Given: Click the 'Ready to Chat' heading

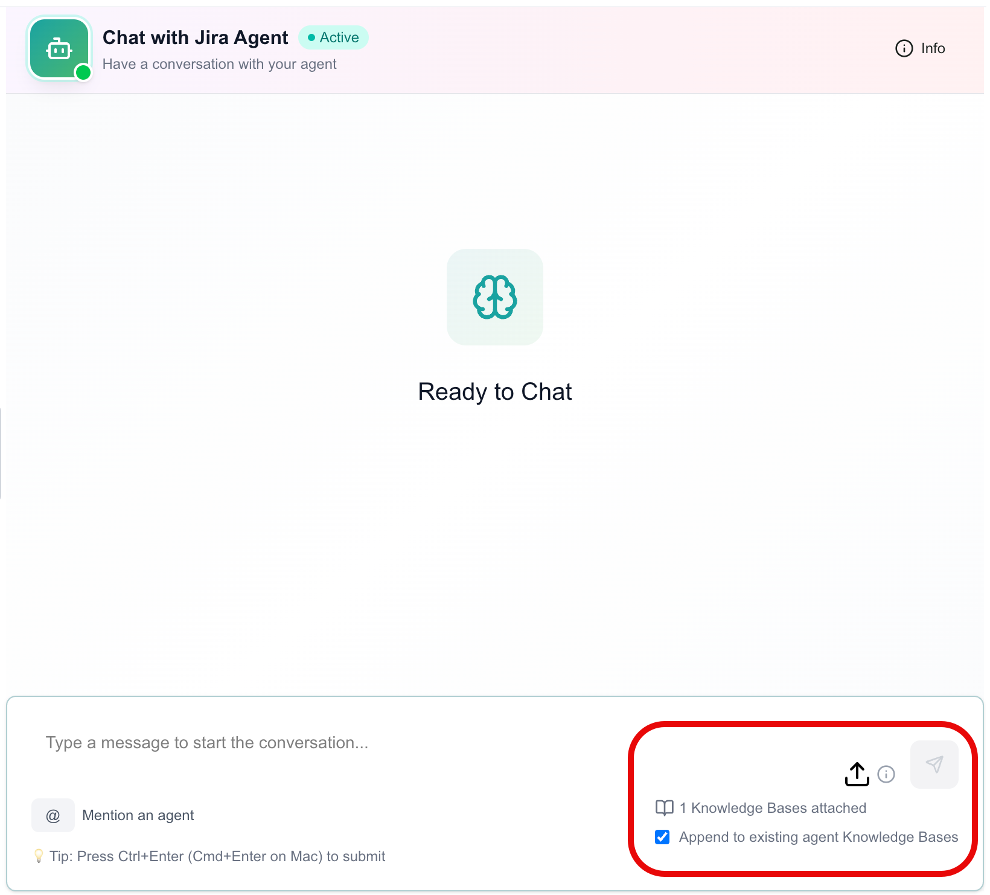Looking at the screenshot, I should point(495,392).
